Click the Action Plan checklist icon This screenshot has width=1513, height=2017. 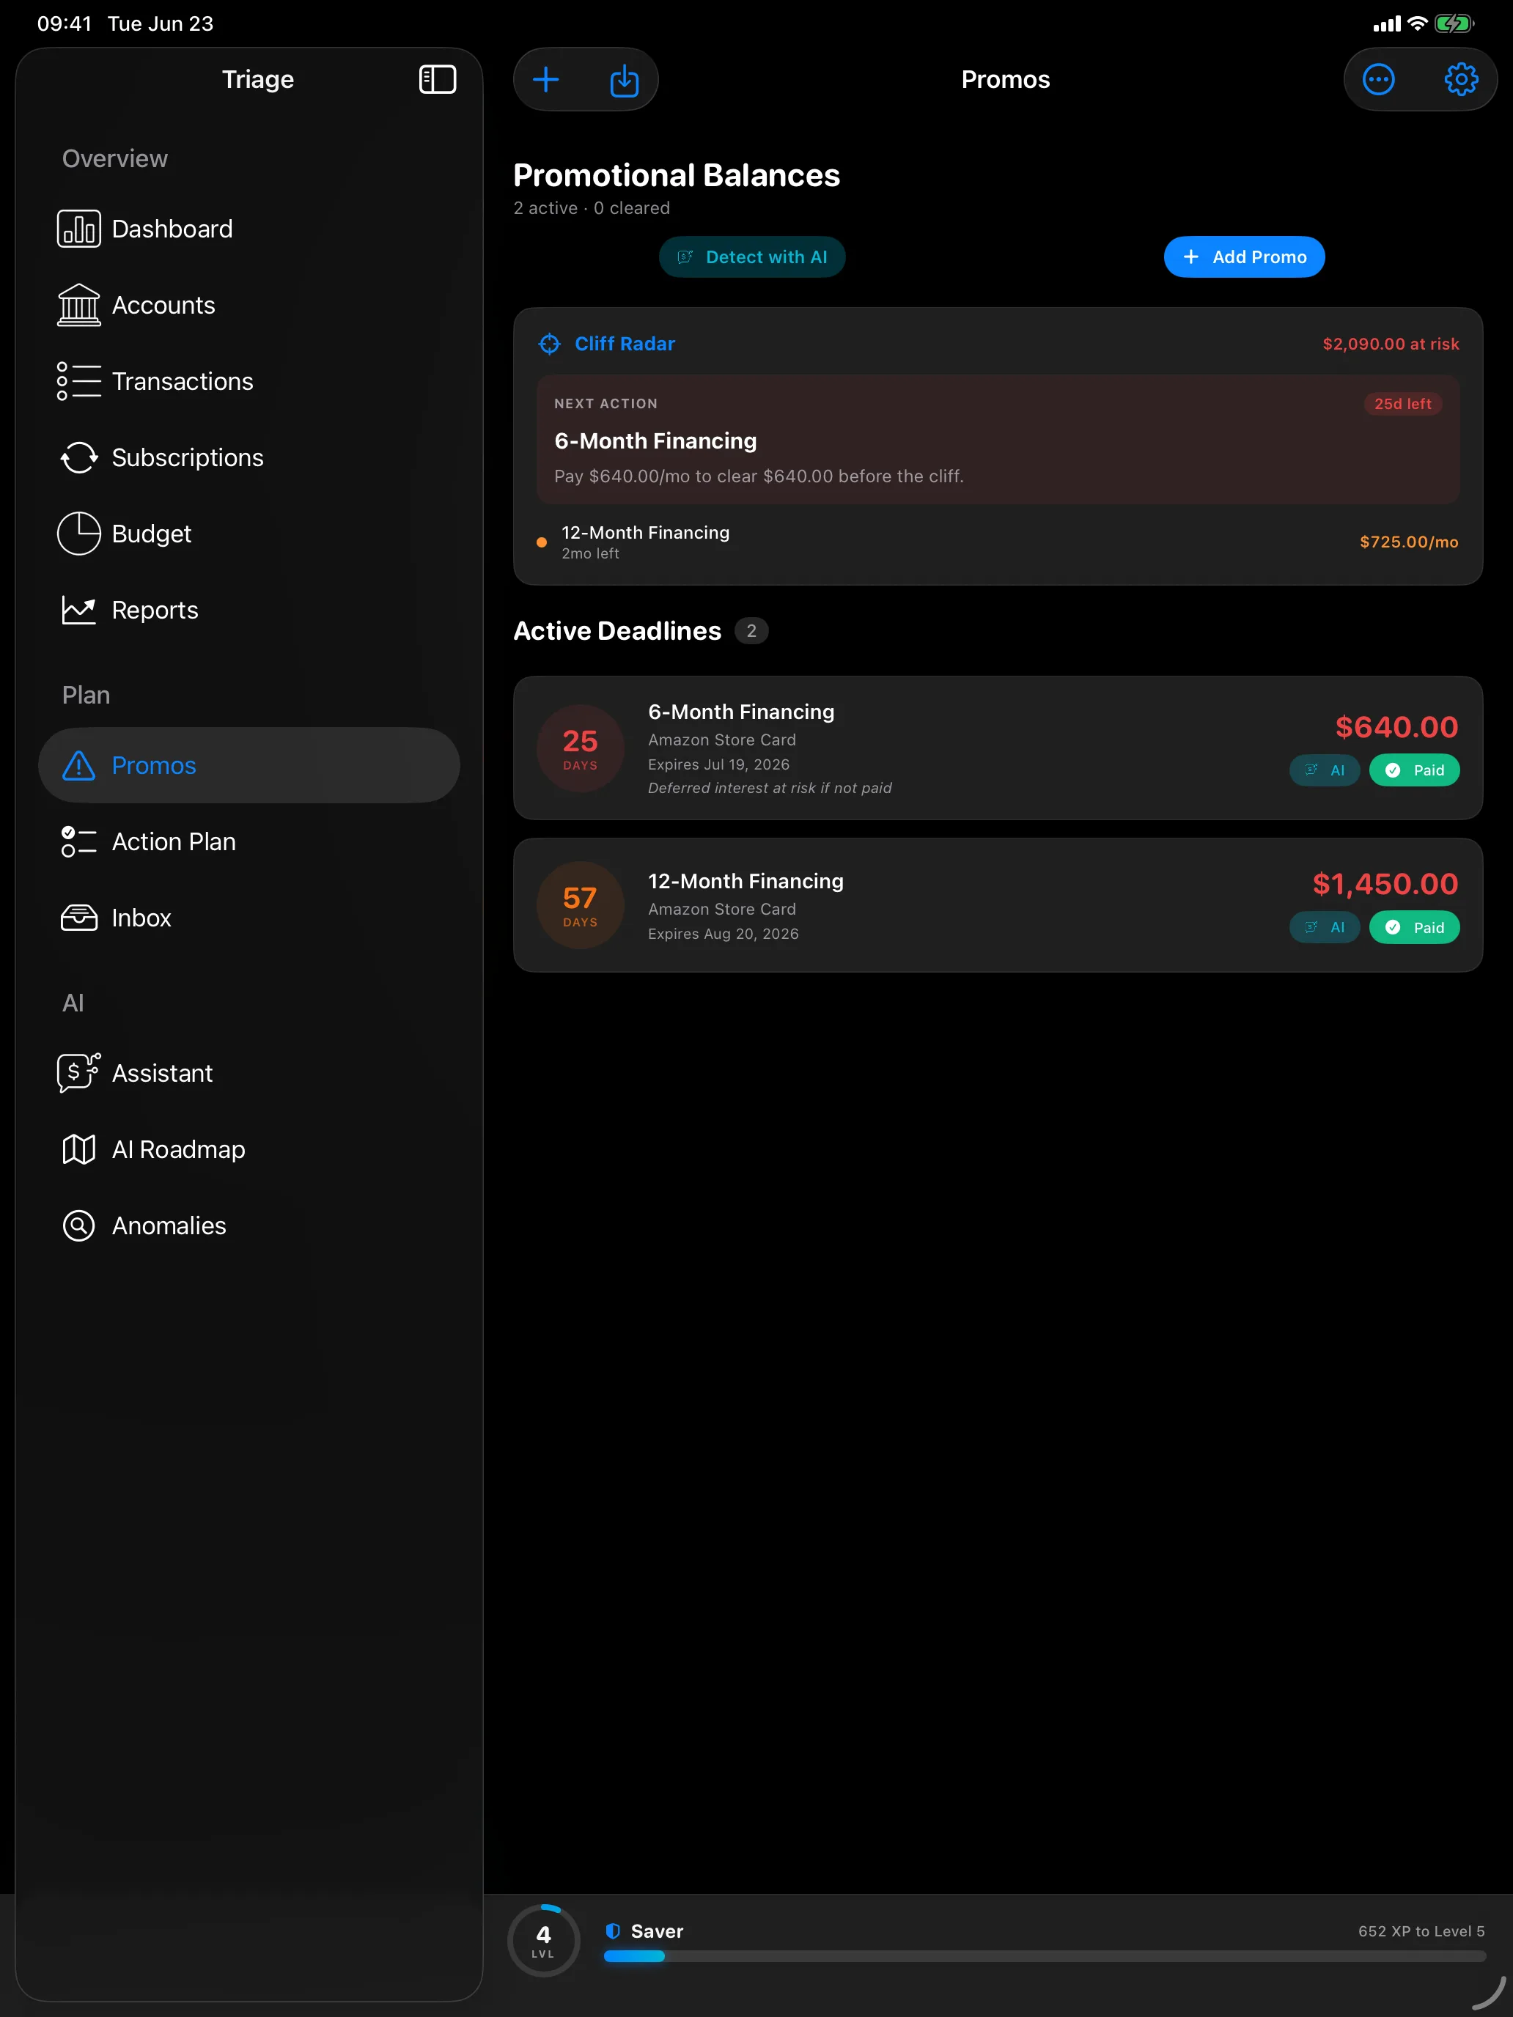[79, 841]
